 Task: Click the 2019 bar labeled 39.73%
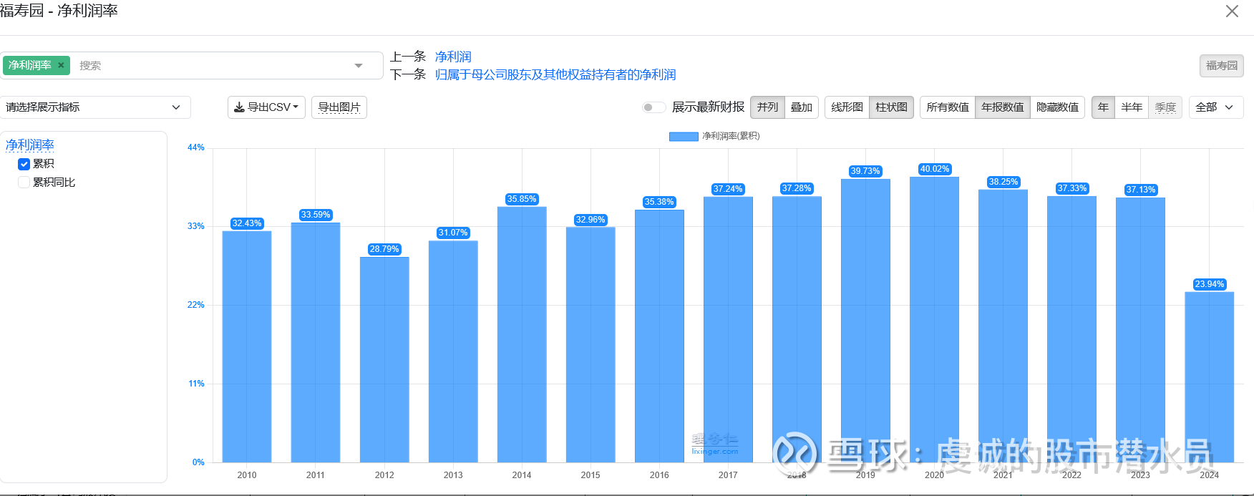(x=865, y=321)
